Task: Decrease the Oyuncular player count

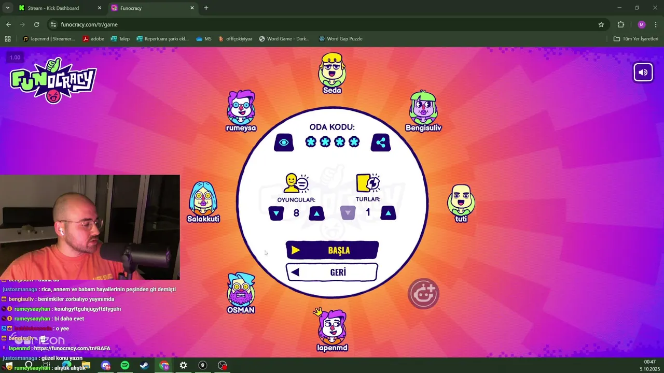Action: (276, 213)
